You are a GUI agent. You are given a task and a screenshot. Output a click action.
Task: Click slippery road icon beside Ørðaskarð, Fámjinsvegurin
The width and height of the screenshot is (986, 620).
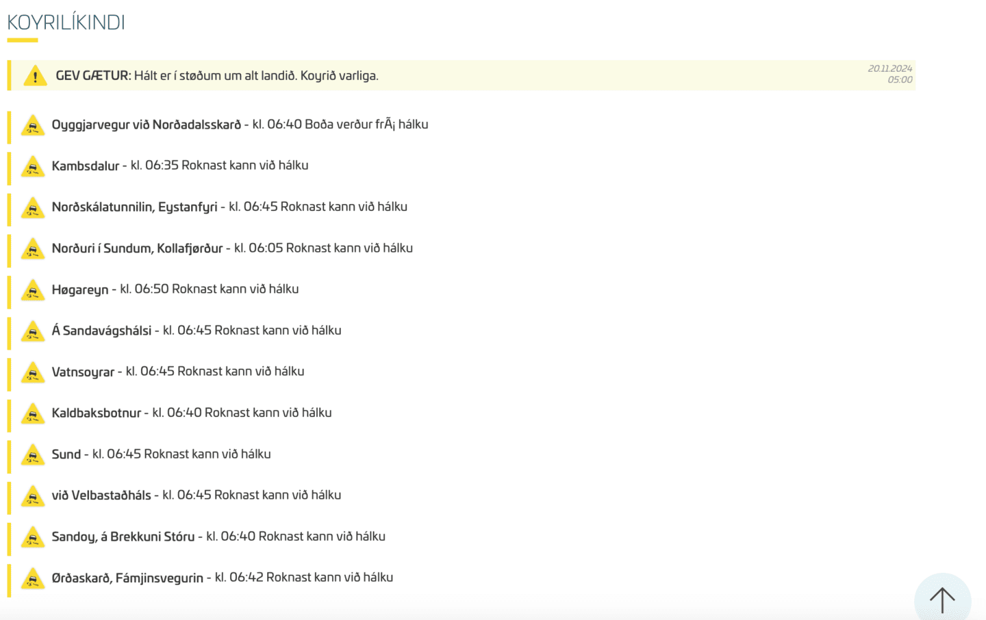coord(32,578)
